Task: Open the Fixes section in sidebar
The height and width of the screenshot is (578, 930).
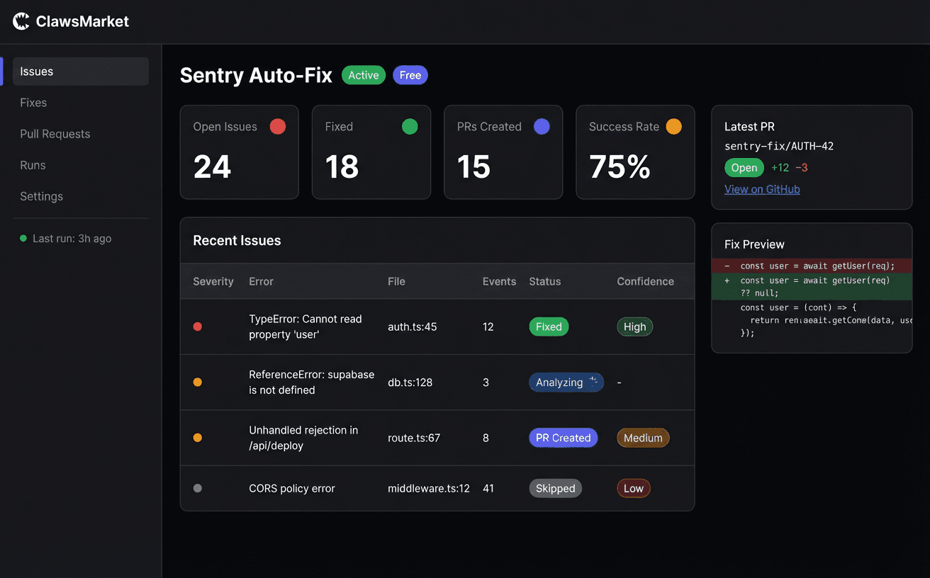Action: click(x=33, y=102)
